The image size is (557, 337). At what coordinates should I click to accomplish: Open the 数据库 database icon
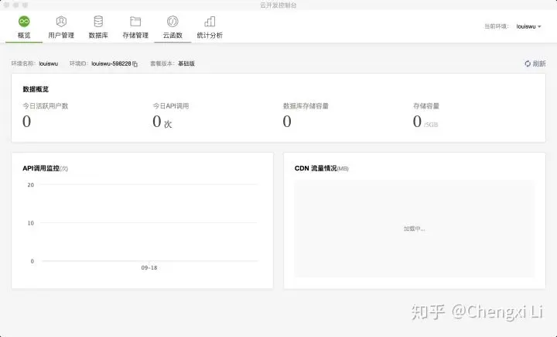(98, 22)
